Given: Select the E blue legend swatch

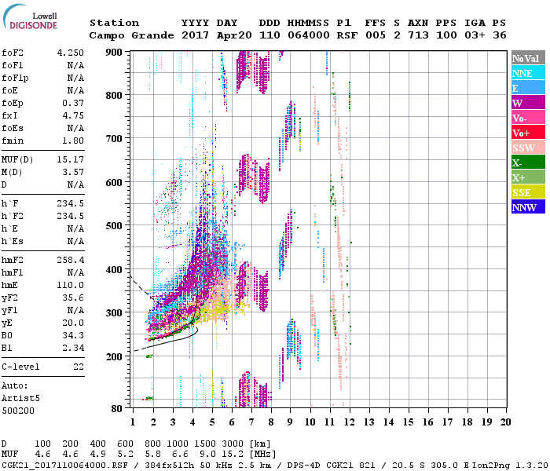Looking at the screenshot, I should (528, 88).
